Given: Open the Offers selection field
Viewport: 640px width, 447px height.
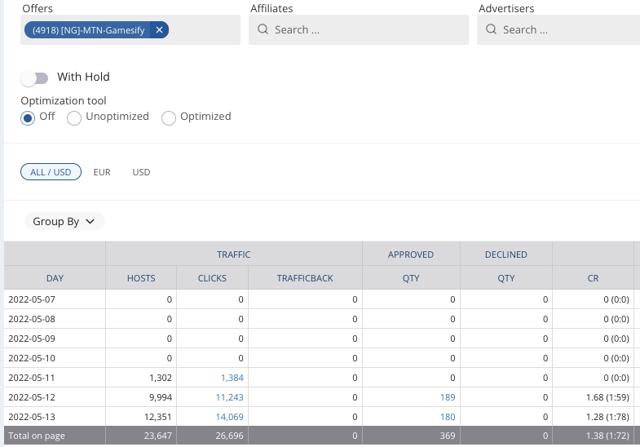Looking at the screenshot, I should click(x=204, y=30).
